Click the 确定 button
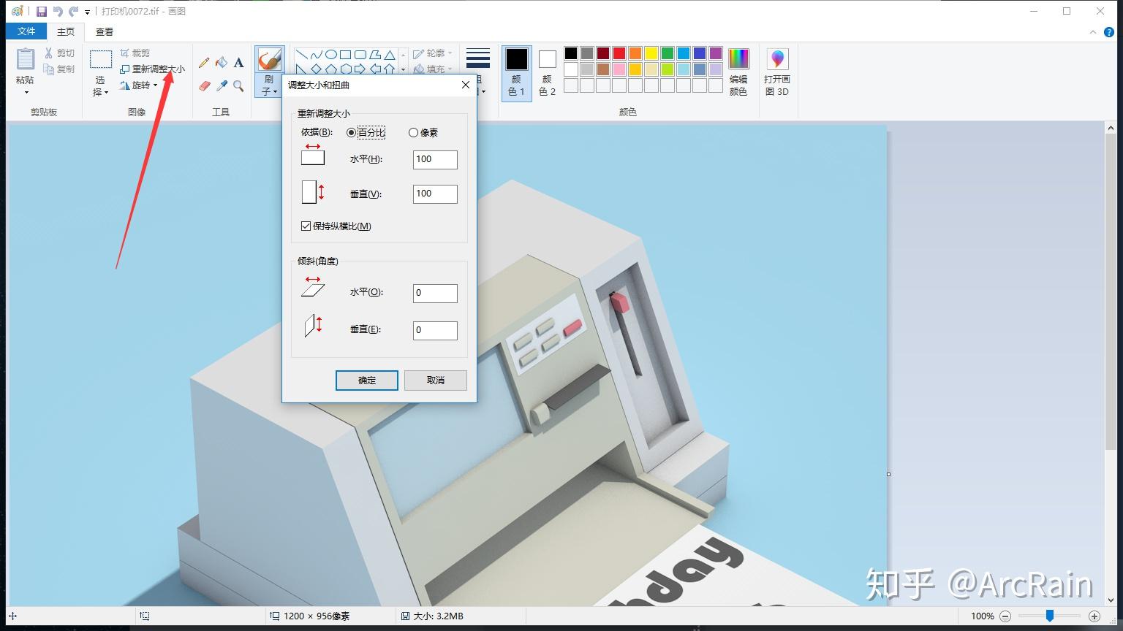 (x=367, y=380)
